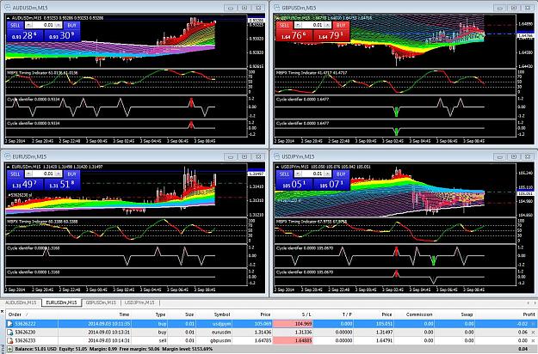Maximize the USDJPYm,M15 chart window
Image resolution: width=538 pixels, height=354 pixels.
514,156
